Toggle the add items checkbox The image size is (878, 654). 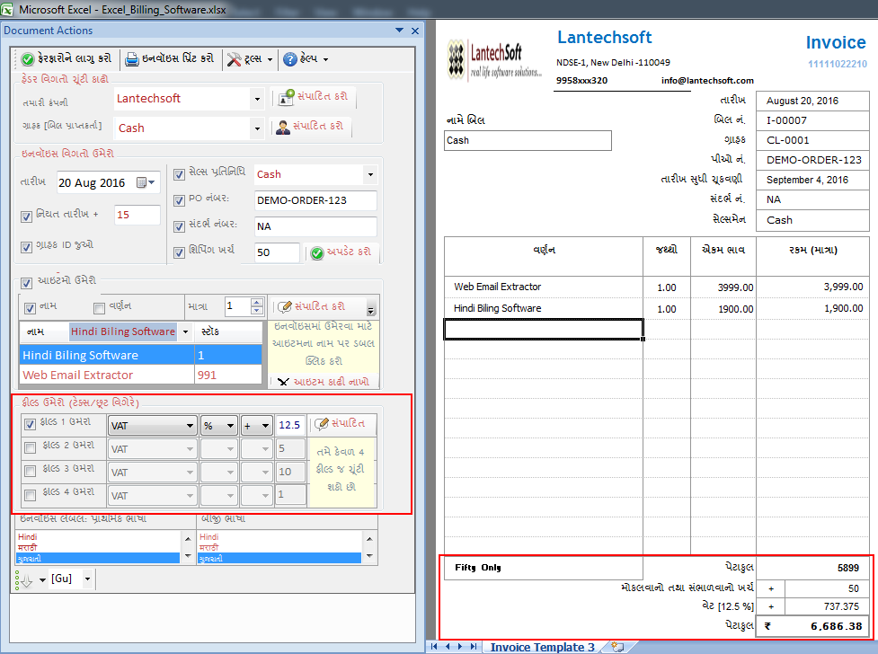click(26, 283)
